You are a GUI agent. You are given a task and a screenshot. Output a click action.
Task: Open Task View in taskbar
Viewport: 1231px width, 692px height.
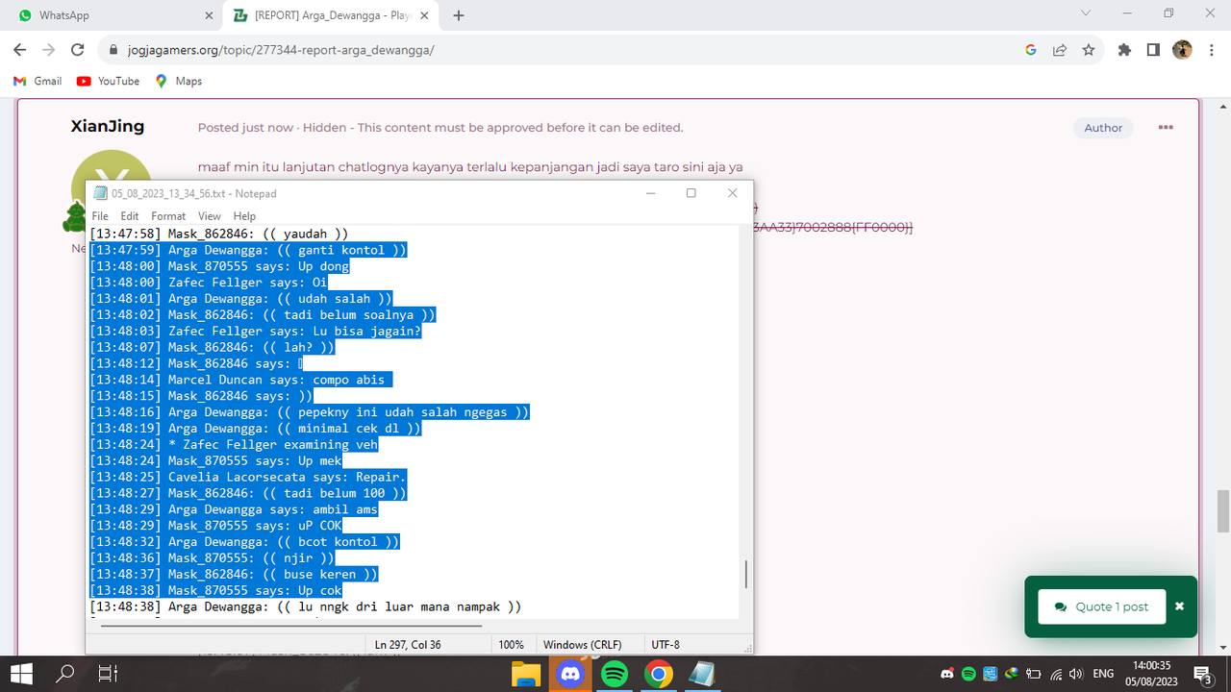109,674
